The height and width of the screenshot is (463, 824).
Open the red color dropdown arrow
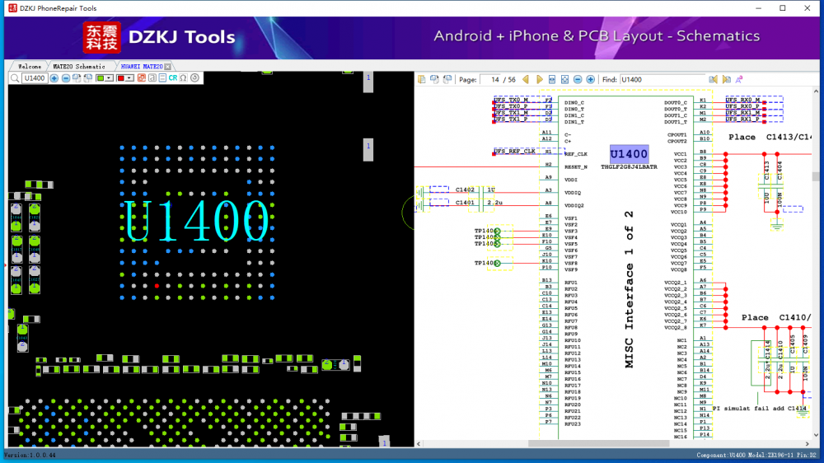point(129,78)
